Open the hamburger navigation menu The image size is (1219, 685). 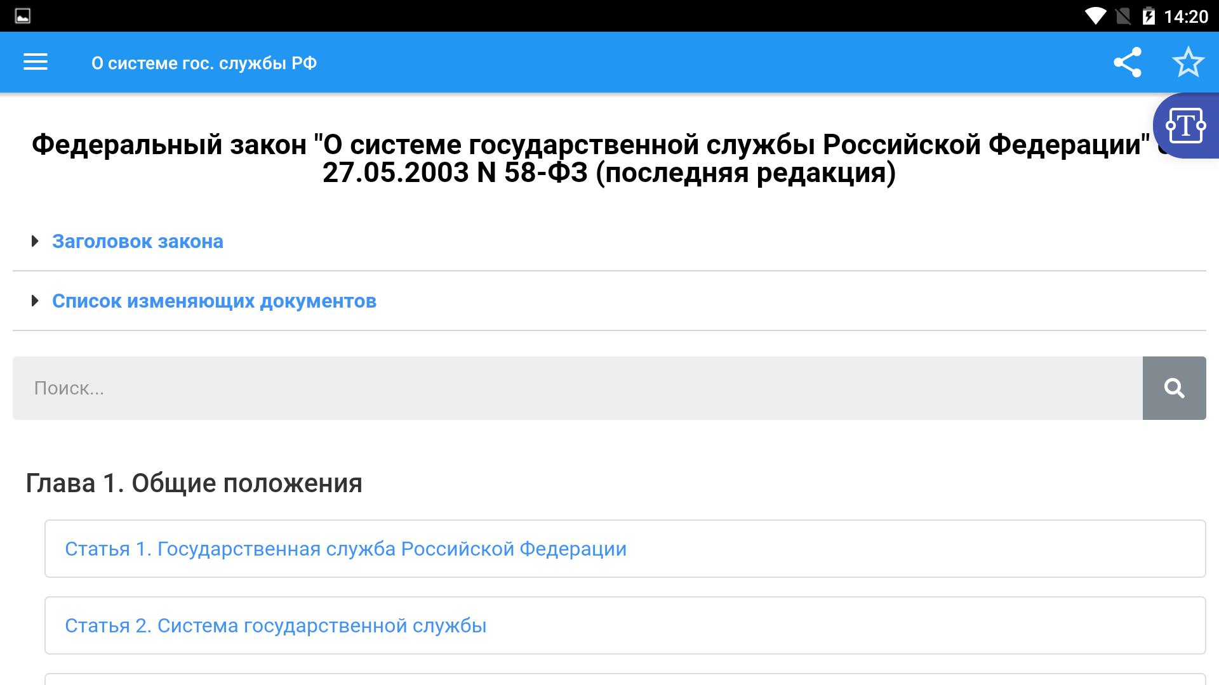(36, 62)
